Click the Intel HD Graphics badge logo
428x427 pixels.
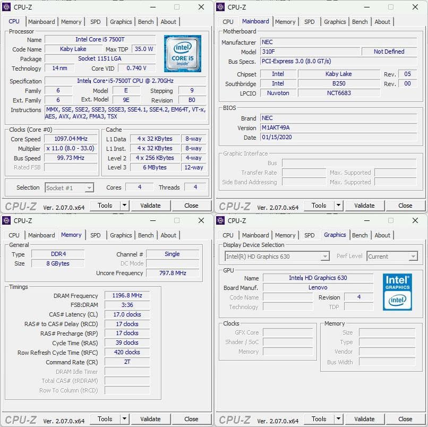(x=397, y=292)
